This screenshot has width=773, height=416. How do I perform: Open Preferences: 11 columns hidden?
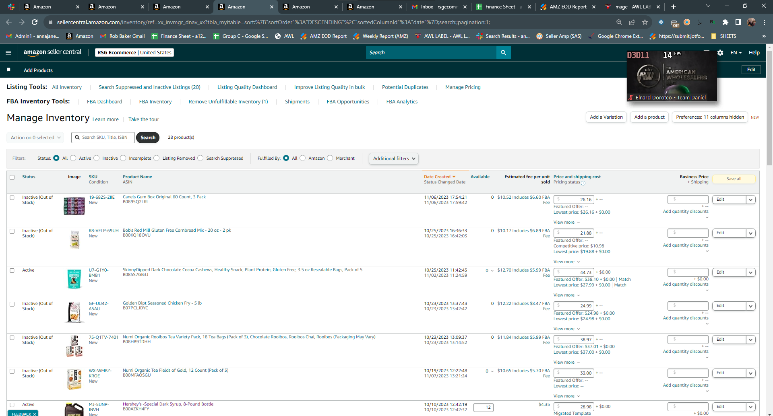point(710,117)
